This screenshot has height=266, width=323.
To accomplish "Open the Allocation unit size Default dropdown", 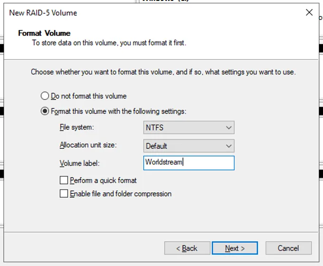I will [x=189, y=146].
